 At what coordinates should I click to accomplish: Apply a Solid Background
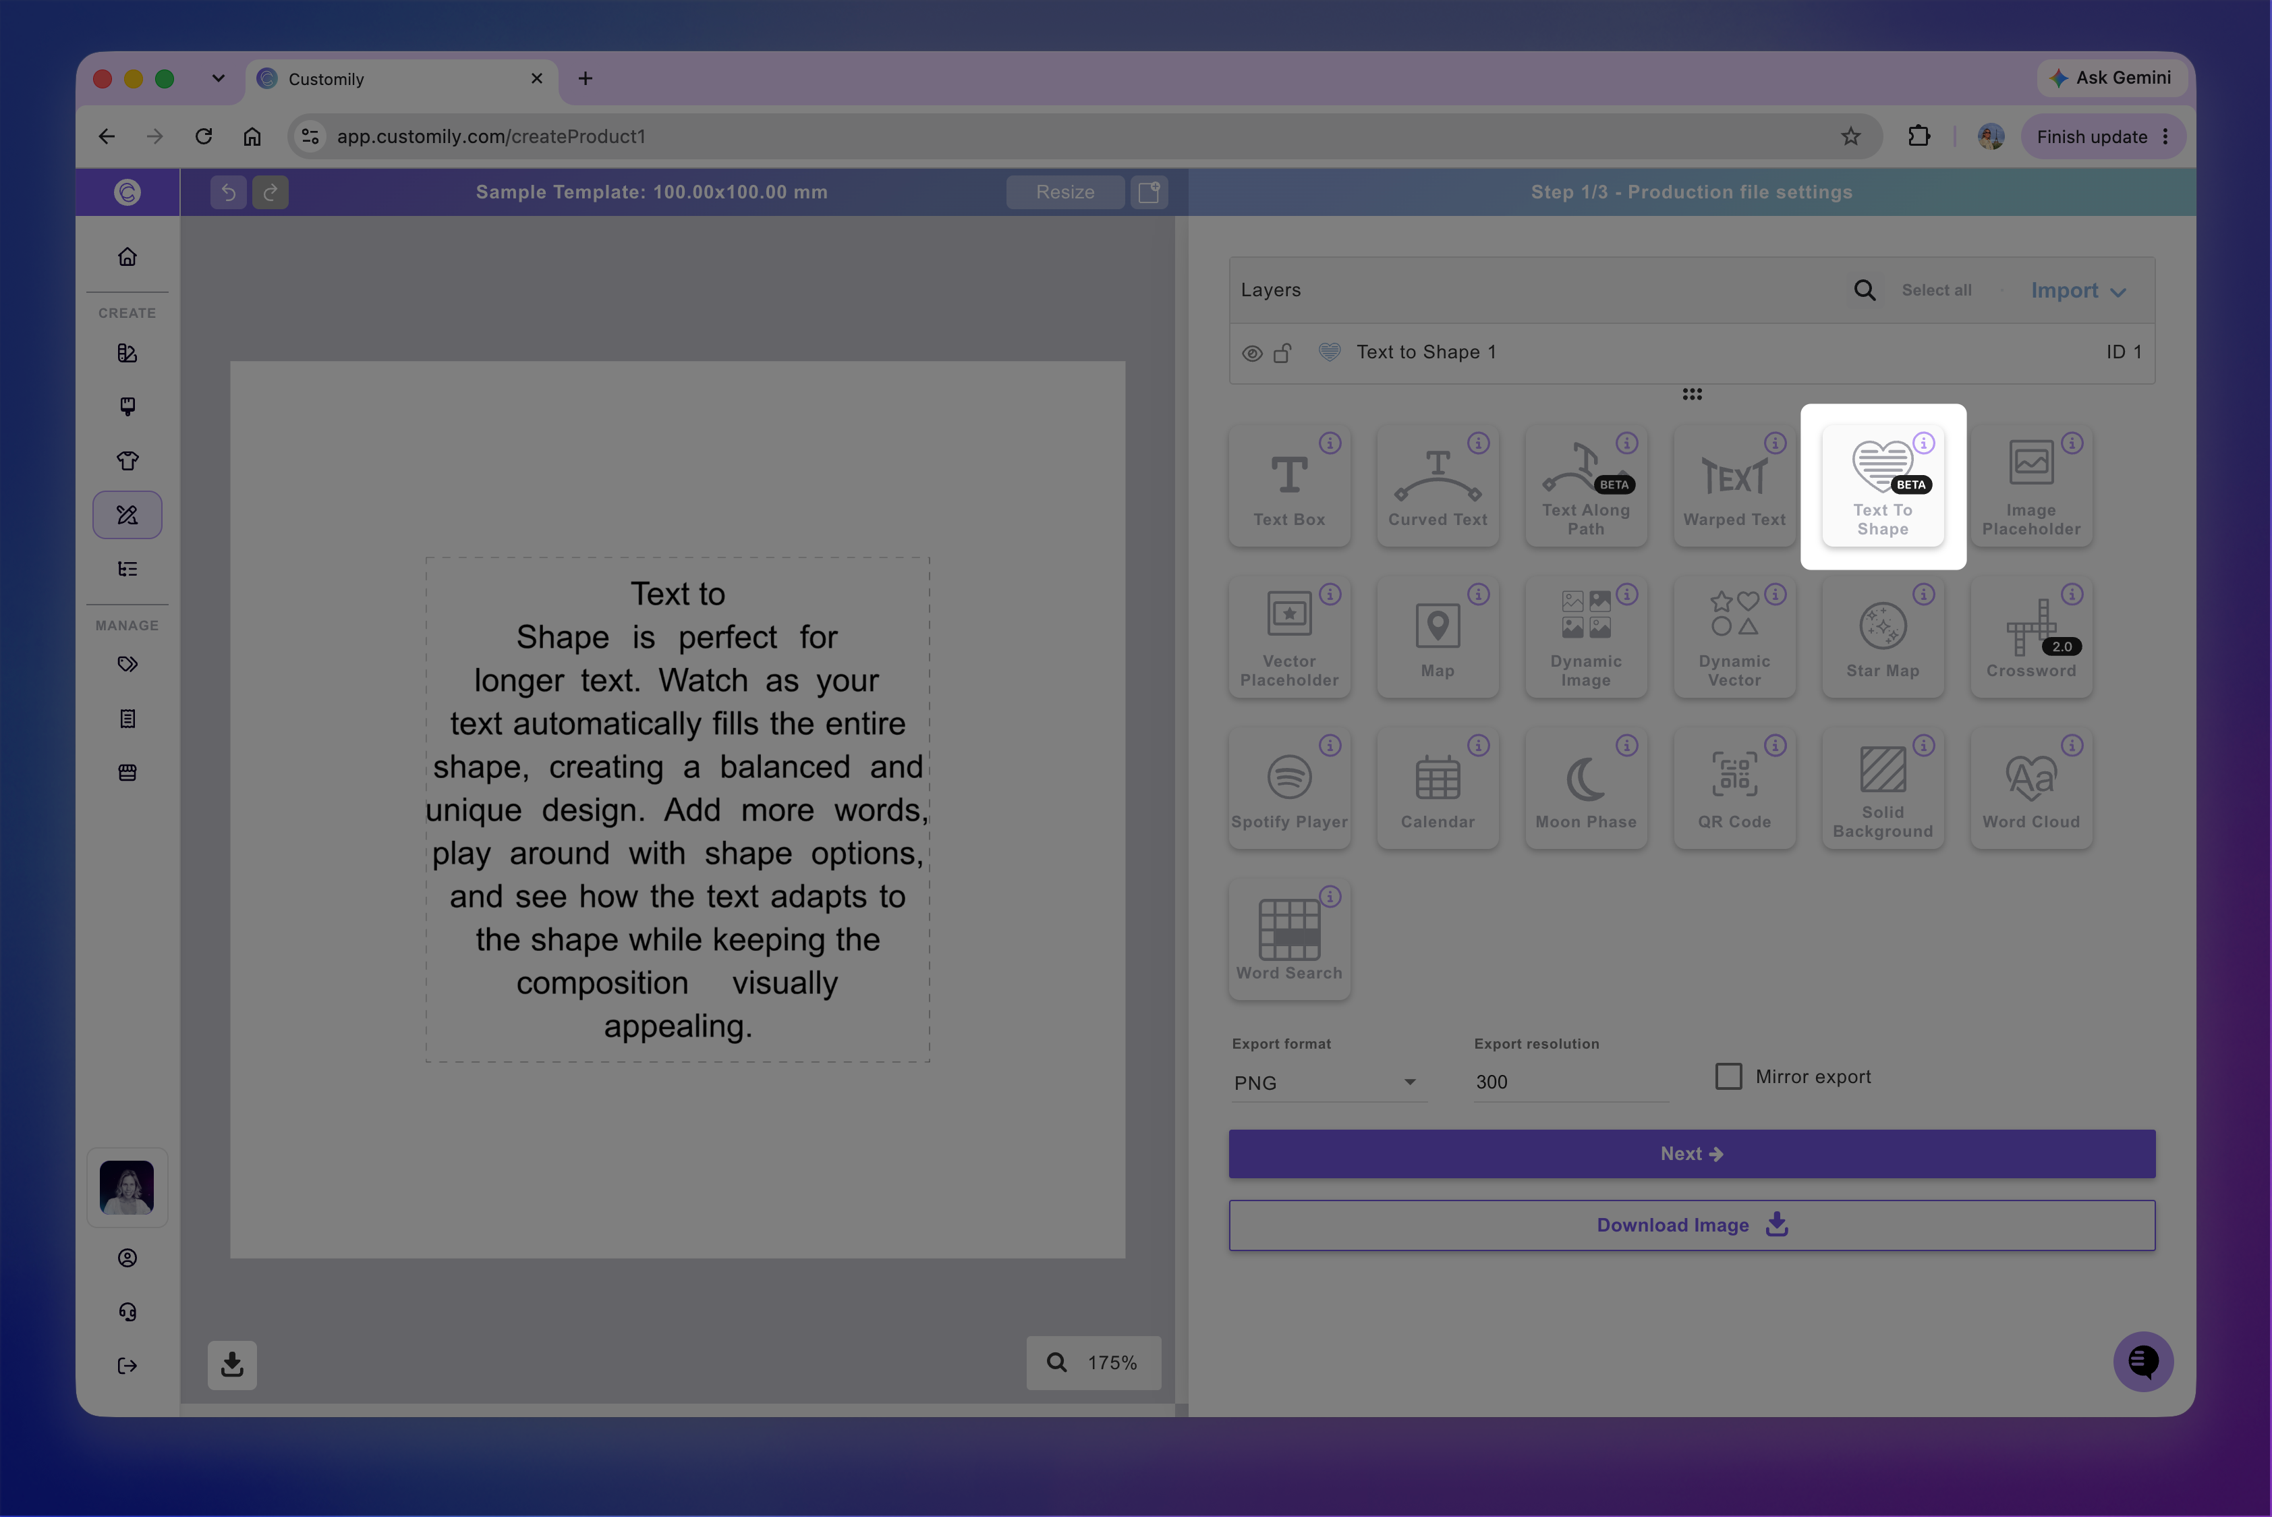pos(1882,788)
